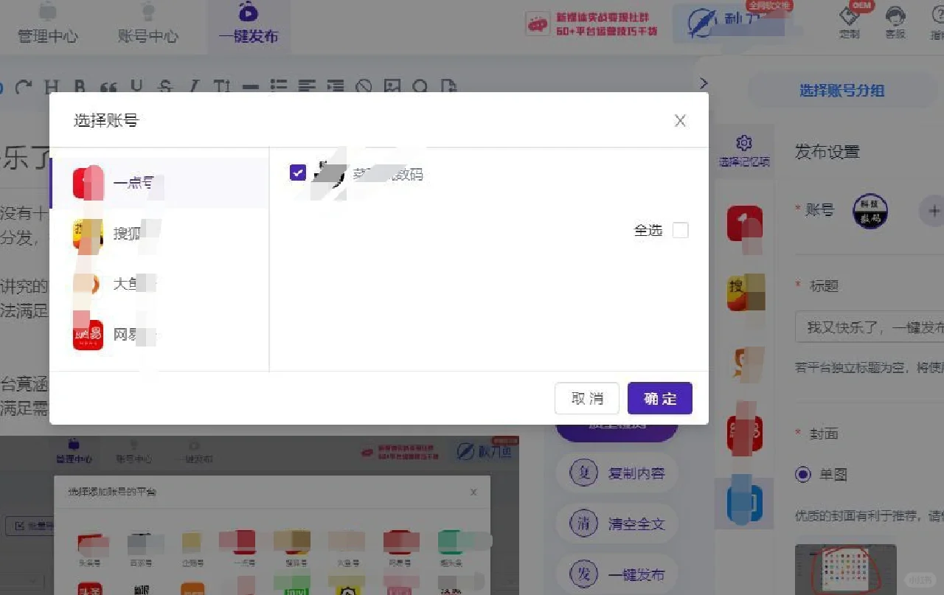
Task: Collapse the panel using the chevron arrow
Action: pos(703,82)
